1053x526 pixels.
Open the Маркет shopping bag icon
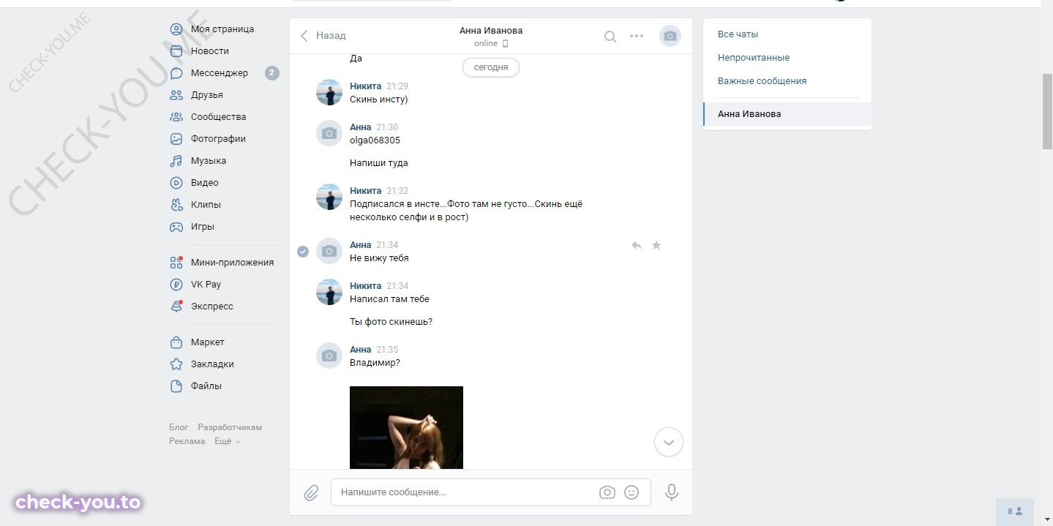[x=176, y=342]
